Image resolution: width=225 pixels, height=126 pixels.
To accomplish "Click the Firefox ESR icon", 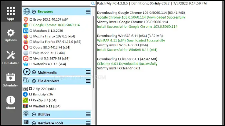I will tap(26, 42).
